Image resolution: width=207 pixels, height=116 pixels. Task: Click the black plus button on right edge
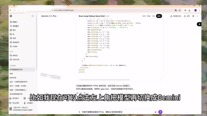199,24
